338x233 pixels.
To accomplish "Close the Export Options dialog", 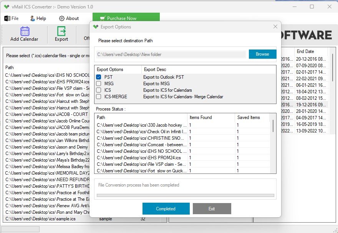I will tap(275, 26).
